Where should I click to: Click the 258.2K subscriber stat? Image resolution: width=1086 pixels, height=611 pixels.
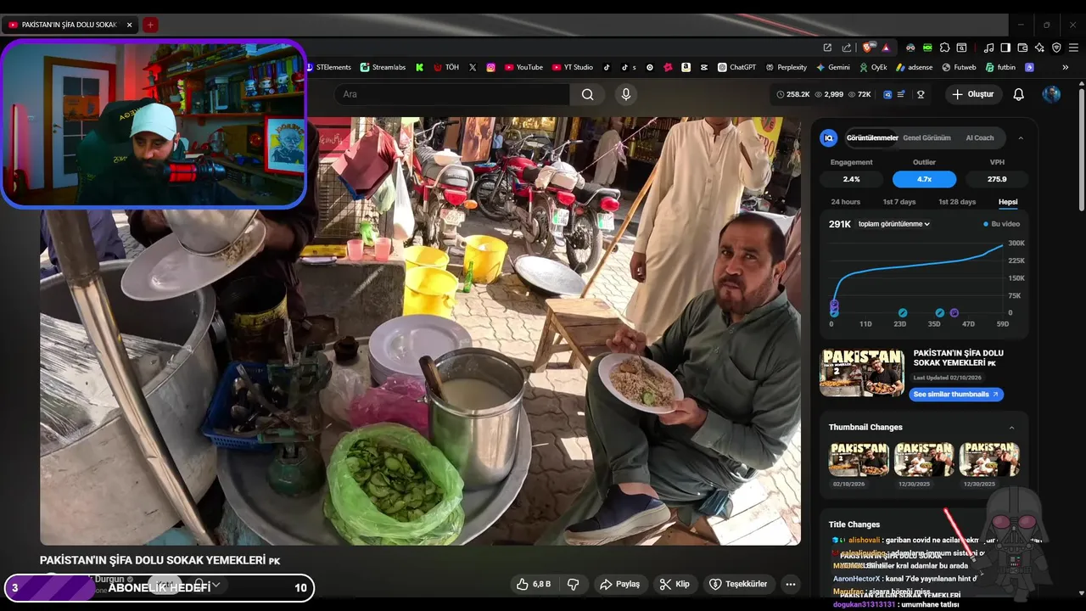pos(793,94)
